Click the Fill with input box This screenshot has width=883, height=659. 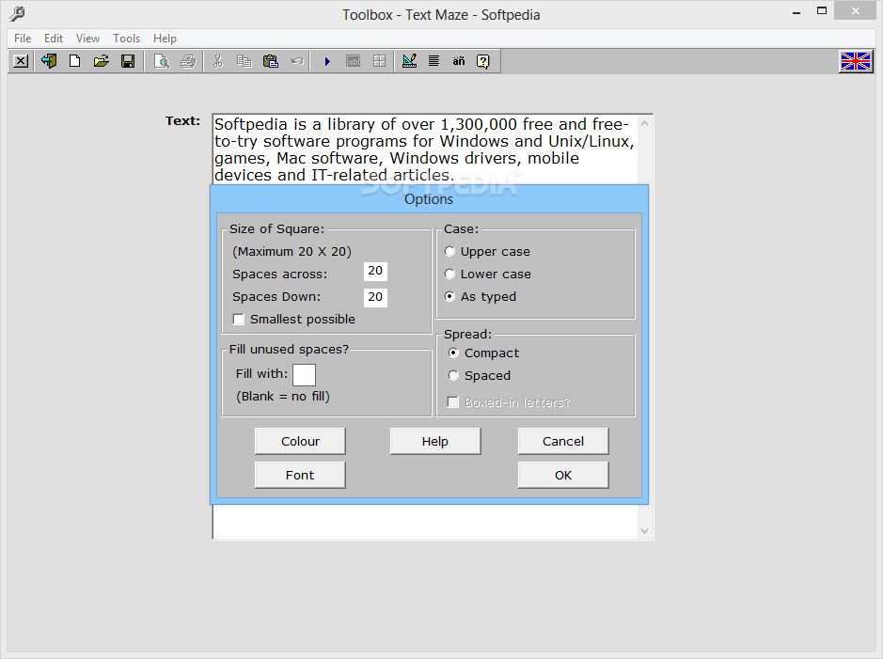[304, 375]
